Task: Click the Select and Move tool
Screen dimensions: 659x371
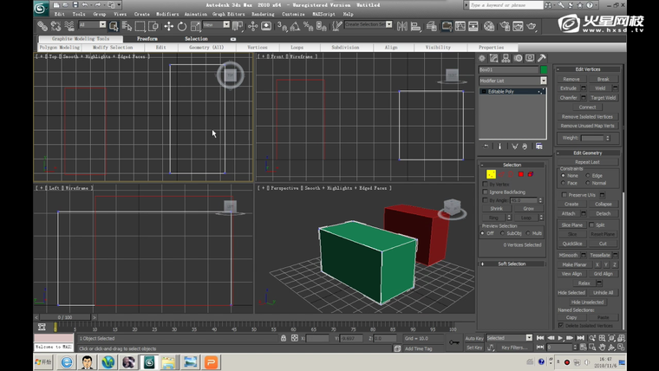Action: click(x=168, y=26)
